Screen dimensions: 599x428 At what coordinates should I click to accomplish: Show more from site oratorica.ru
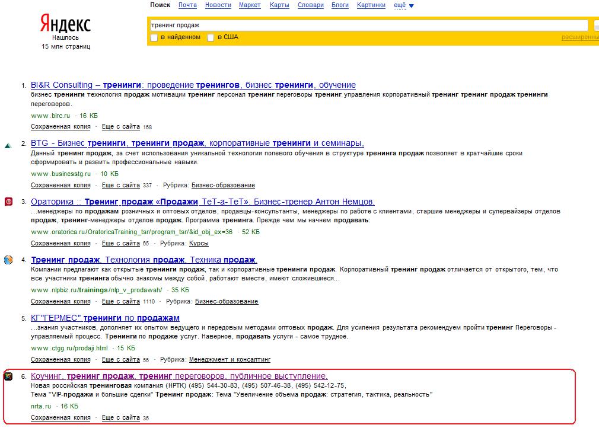pyautogui.click(x=121, y=243)
